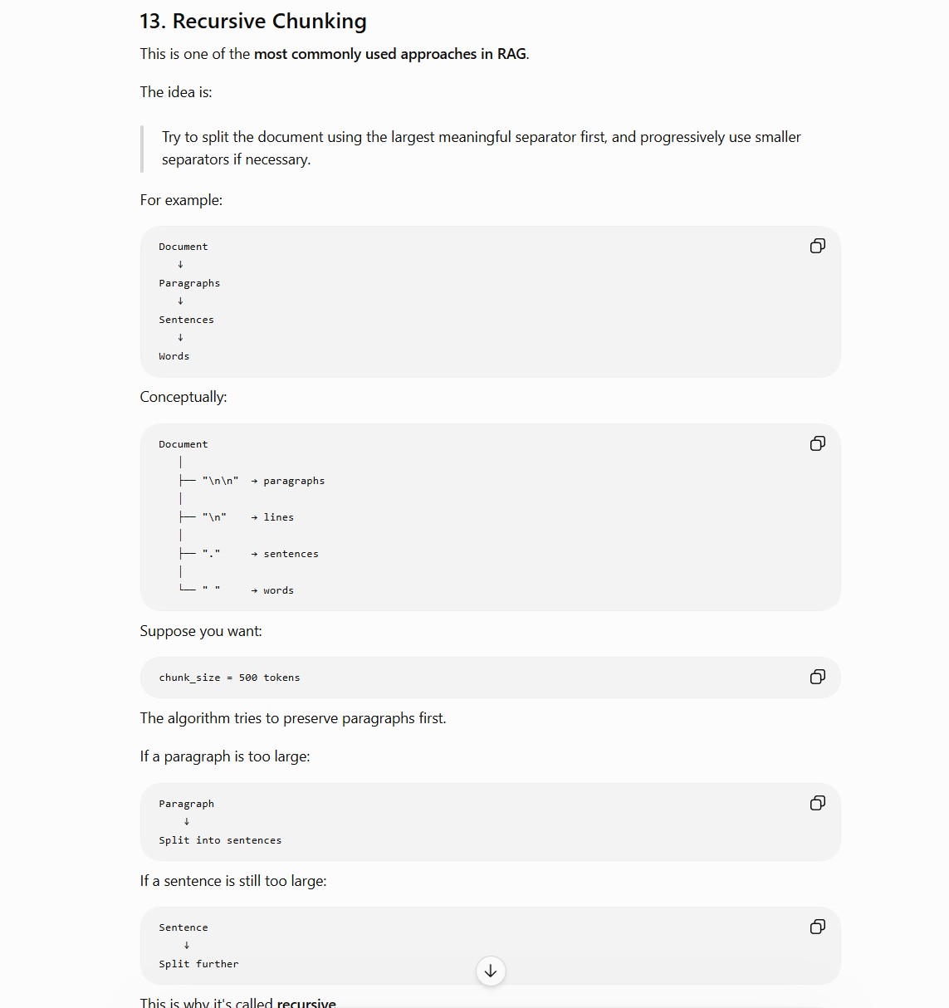This screenshot has width=949, height=1008.
Task: Click the '13. Recursive Chunking' heading
Action: tap(253, 21)
